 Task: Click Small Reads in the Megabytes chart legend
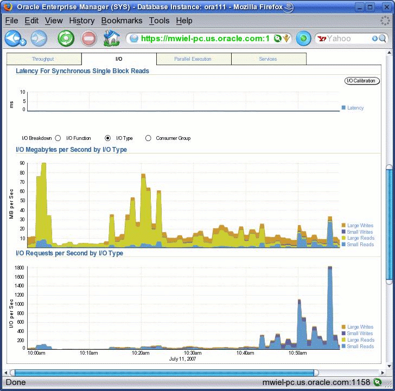click(360, 245)
